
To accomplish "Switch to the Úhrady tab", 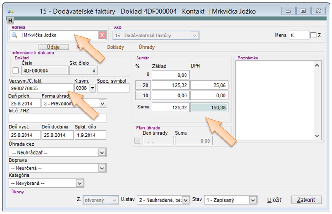I will pyautogui.click(x=147, y=47).
